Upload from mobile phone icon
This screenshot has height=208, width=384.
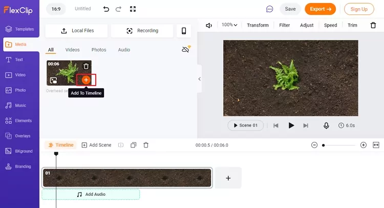184,31
